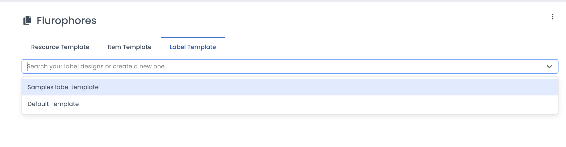This screenshot has height=147, width=566.
Task: Expand the label designs dropdown chevron
Action: pyautogui.click(x=549, y=67)
